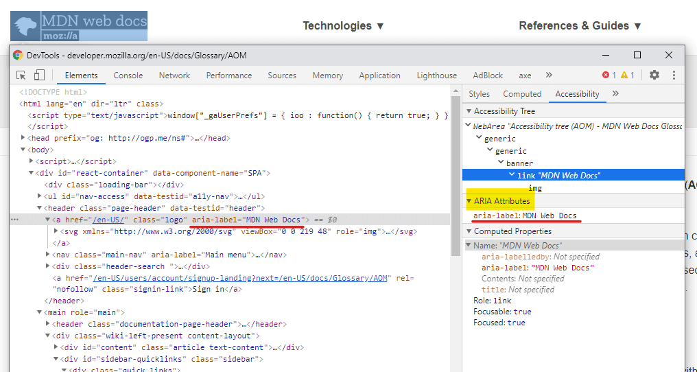Screen dimensions: 697x372
Task: Toggle the device toolbar icon
Action: click(39, 75)
